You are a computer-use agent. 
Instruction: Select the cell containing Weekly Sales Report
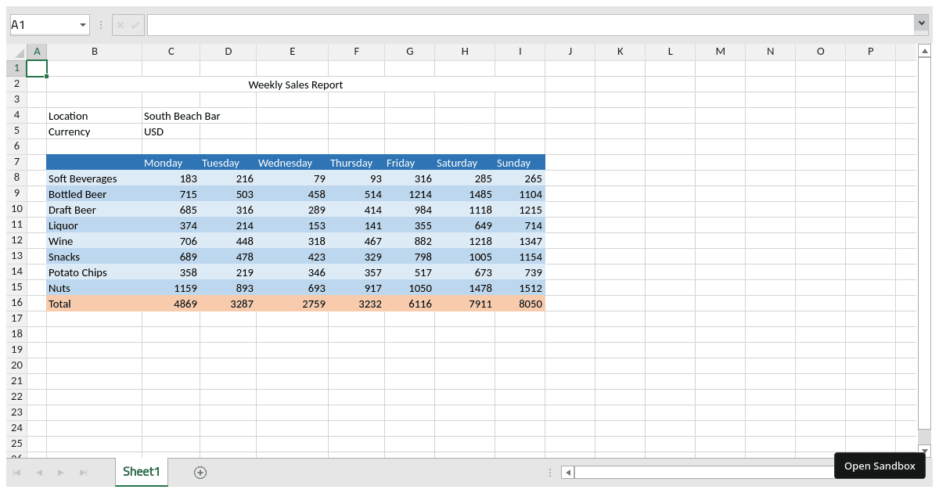(x=295, y=85)
